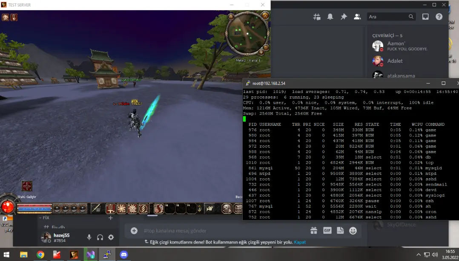
Task: Open the Discord inbox
Action: 425,17
